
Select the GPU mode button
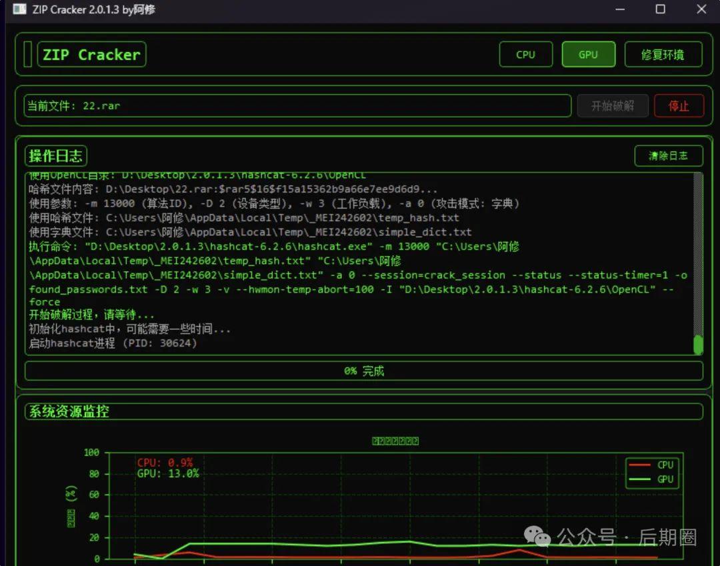click(x=588, y=55)
